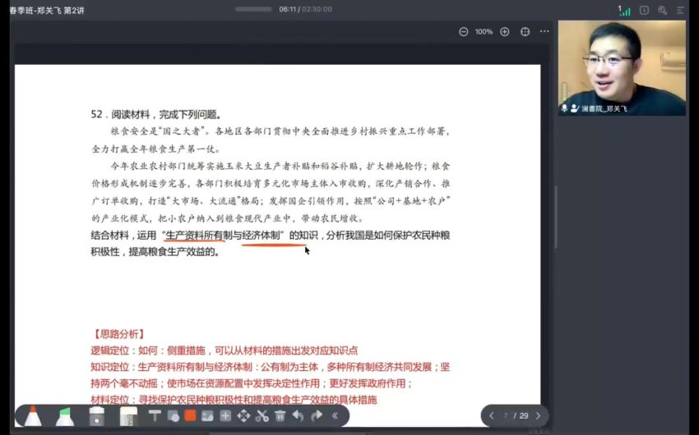Open the orange color swatch
This screenshot has width=699, height=435.
pyautogui.click(x=190, y=415)
